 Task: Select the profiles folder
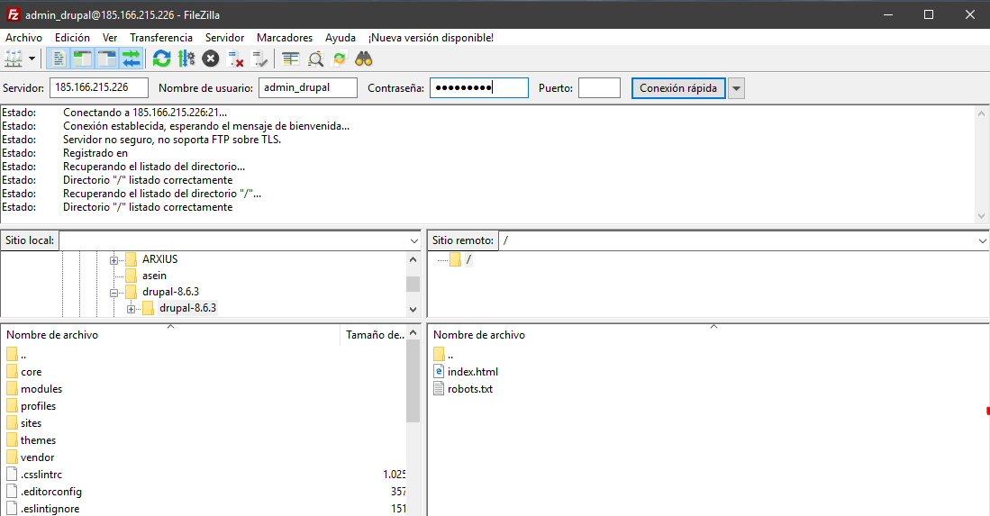(x=38, y=406)
